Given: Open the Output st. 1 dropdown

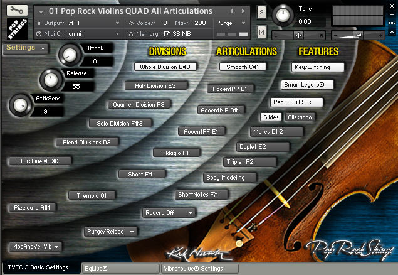Looking at the screenshot, I should (x=78, y=23).
